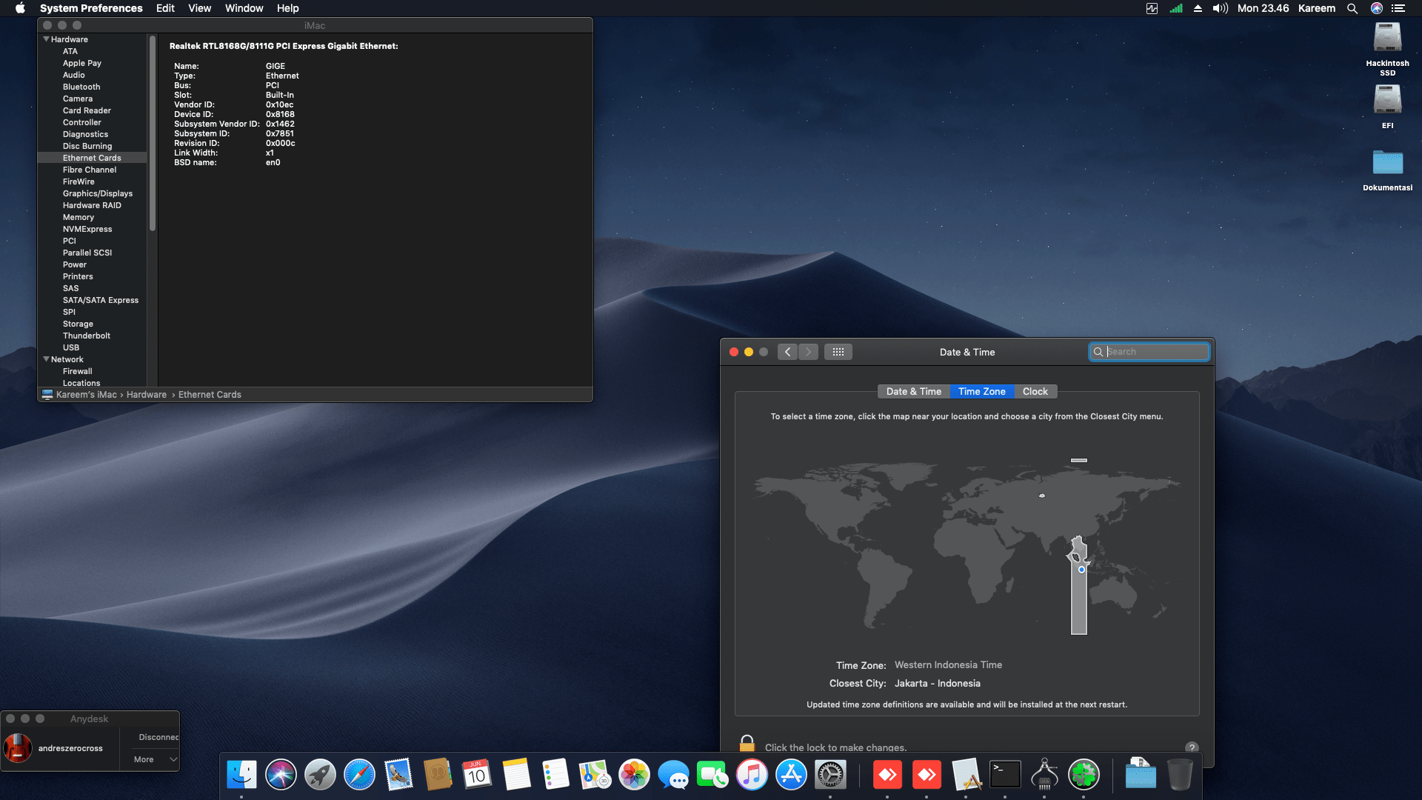Launch Terminal from the Dock
The image size is (1422, 800).
point(1005,774)
